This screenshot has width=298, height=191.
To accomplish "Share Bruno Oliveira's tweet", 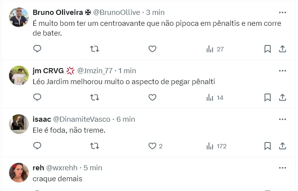I will click(282, 49).
